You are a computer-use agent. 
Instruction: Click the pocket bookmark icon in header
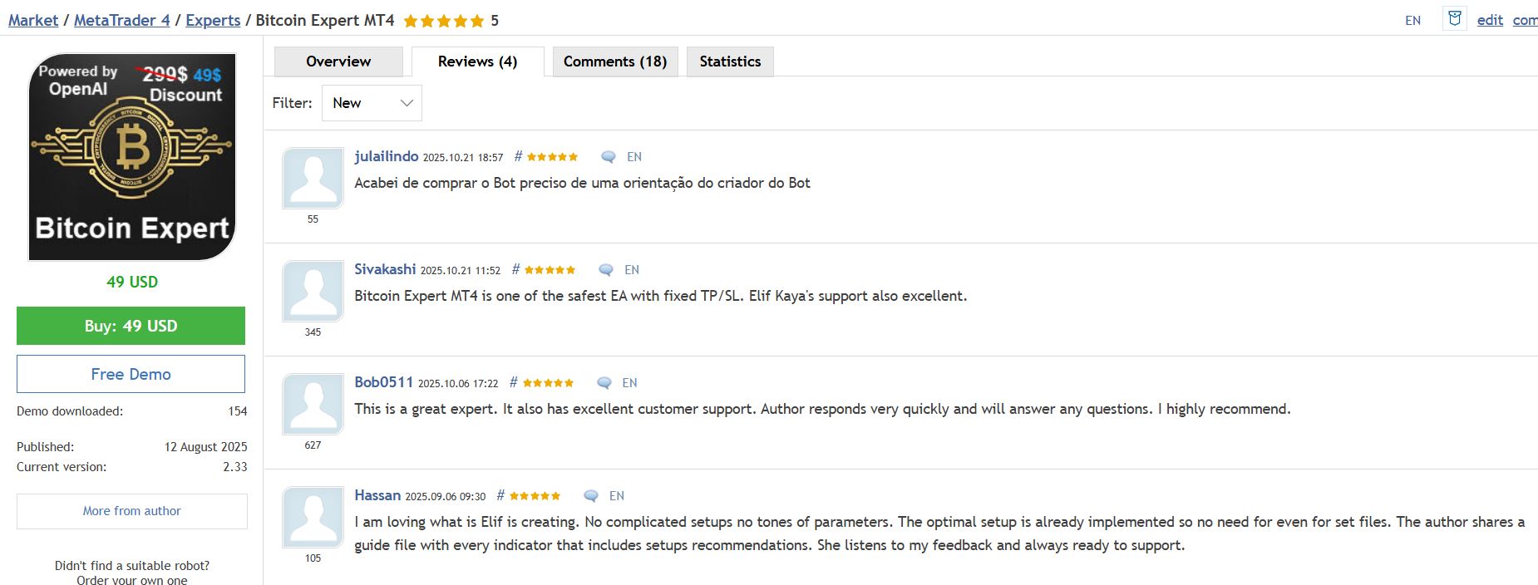point(1454,18)
